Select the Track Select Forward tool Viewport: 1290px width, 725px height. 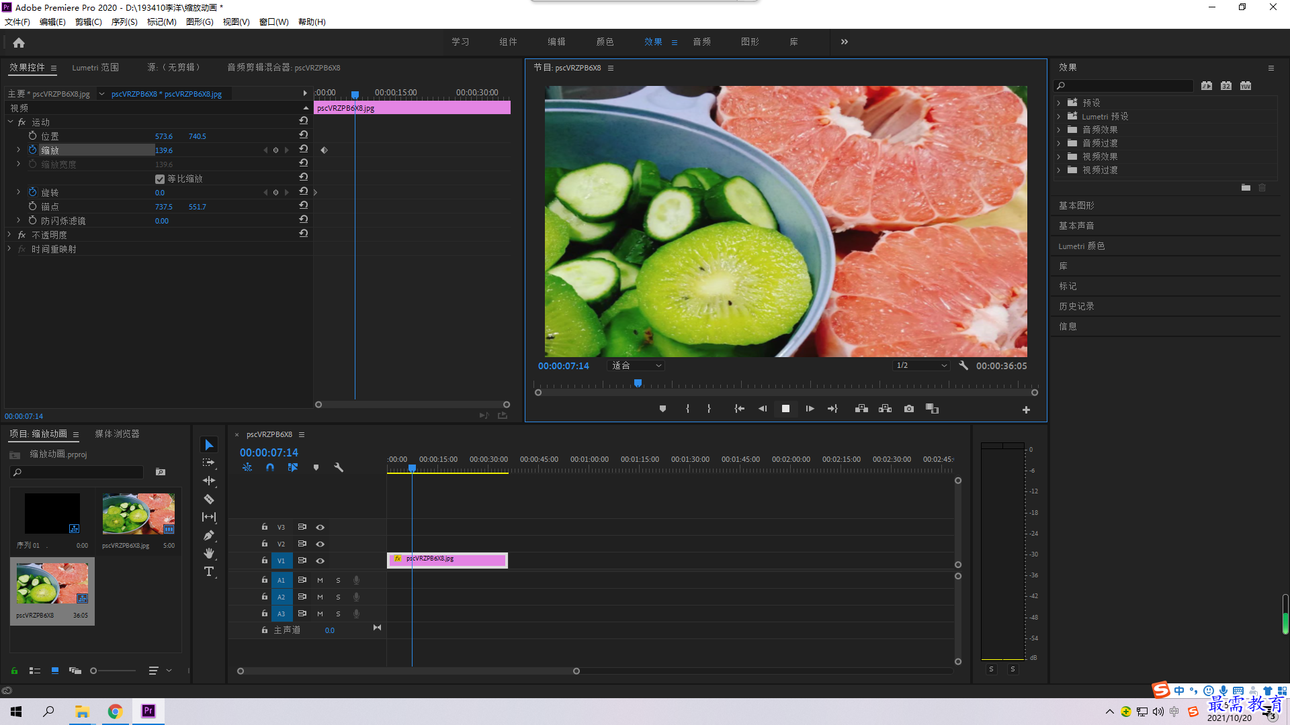tap(209, 463)
